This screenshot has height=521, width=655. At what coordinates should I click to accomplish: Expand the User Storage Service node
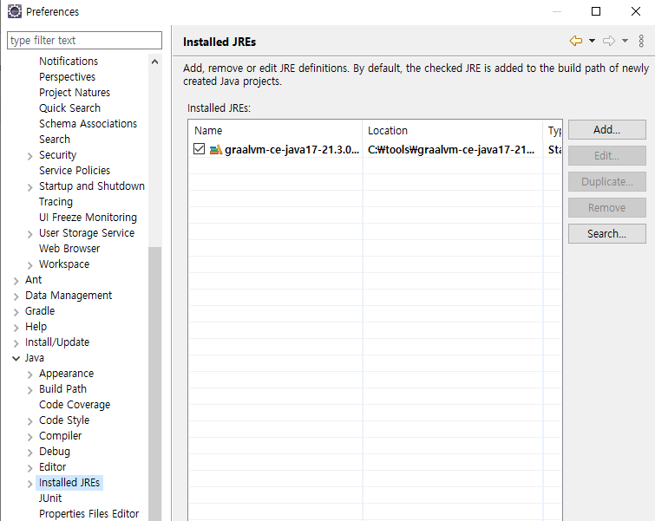click(30, 234)
